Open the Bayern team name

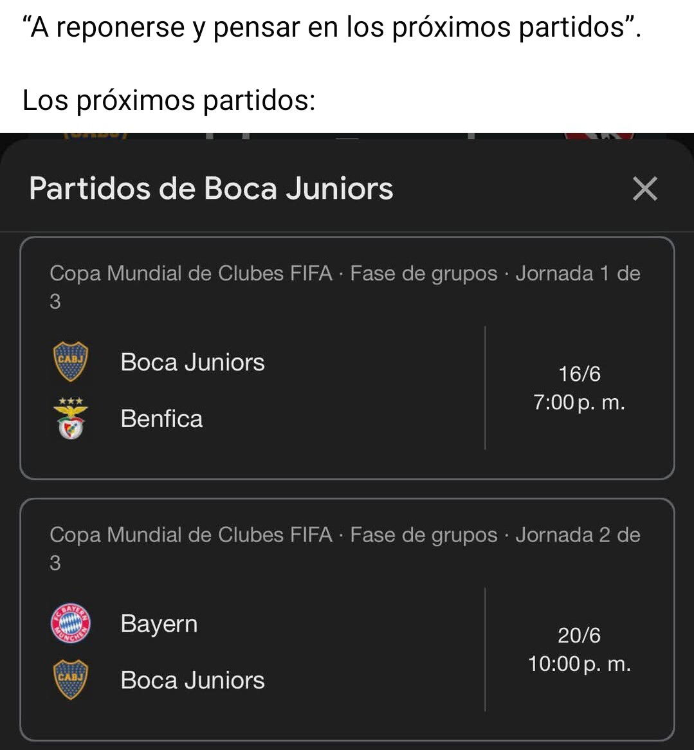tap(159, 625)
